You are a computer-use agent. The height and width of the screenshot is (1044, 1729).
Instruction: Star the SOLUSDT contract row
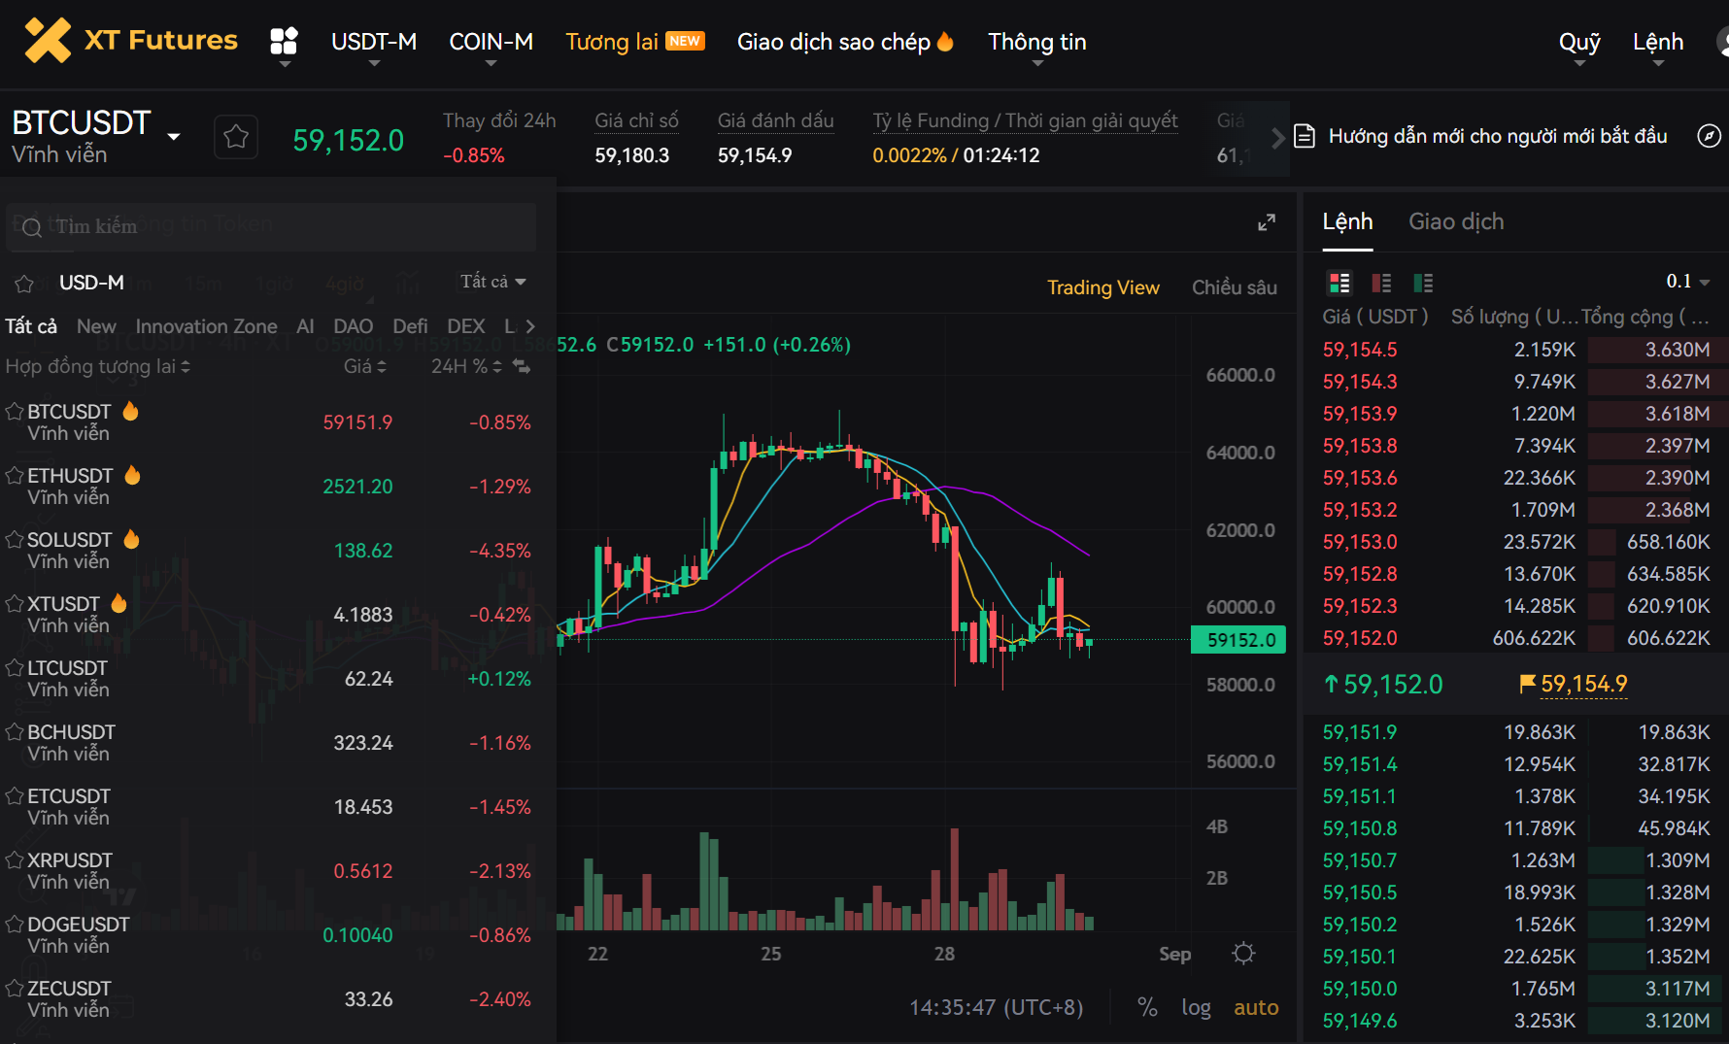pyautogui.click(x=15, y=539)
